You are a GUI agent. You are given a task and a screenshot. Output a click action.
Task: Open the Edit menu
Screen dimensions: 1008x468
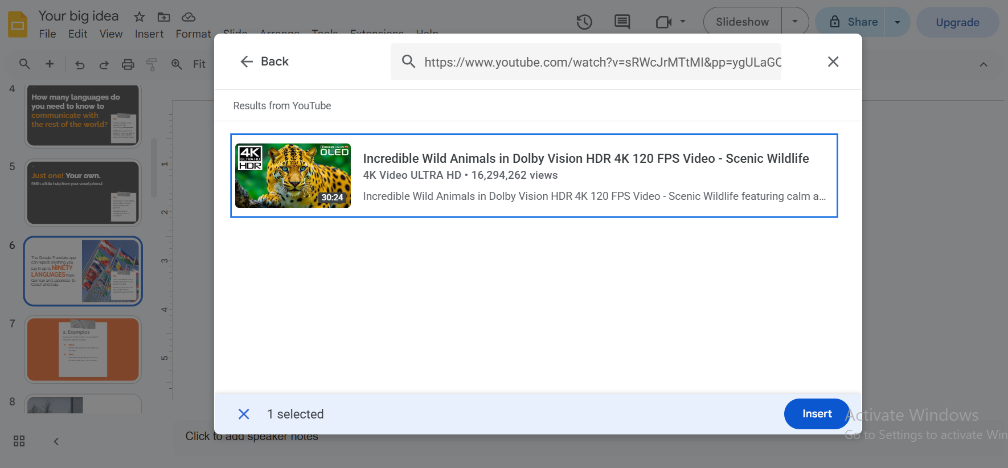coord(77,34)
